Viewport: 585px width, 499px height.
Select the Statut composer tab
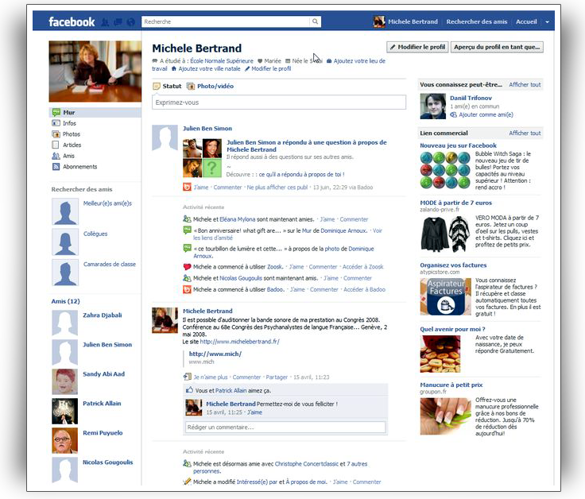click(x=167, y=86)
